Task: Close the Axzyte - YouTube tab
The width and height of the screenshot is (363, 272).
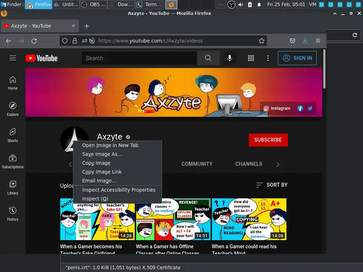Action: 73,26
